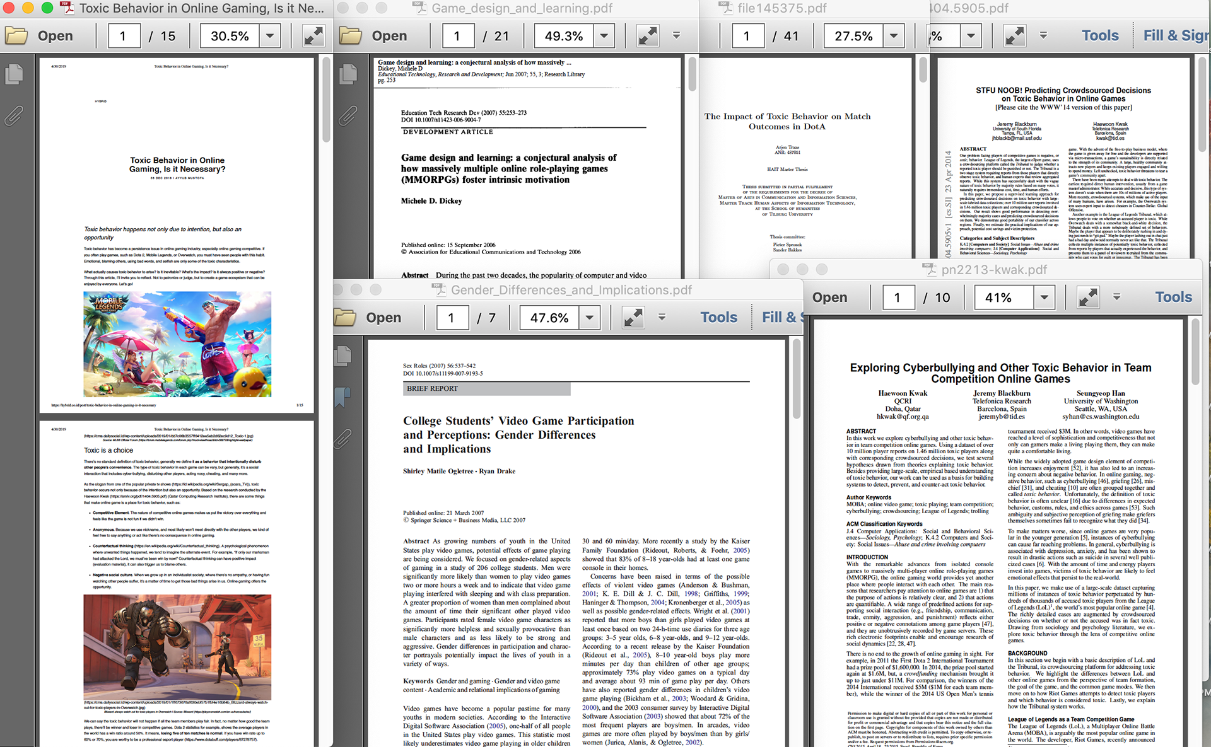Image resolution: width=1211 pixels, height=747 pixels.
Task: Open bookmarks panel in Gender_Differences window
Action: tap(342, 397)
